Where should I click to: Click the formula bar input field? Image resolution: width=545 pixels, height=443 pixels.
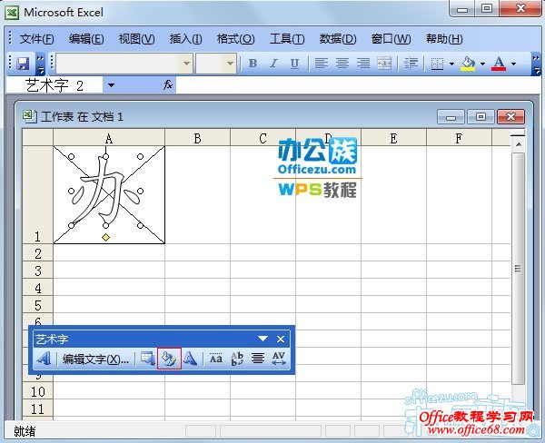click(x=358, y=84)
